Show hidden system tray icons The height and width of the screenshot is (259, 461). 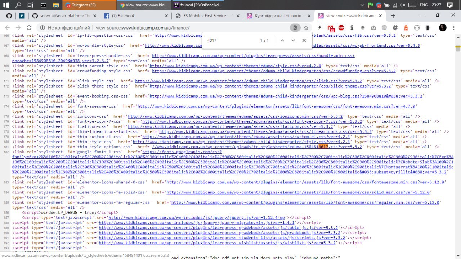point(362,5)
